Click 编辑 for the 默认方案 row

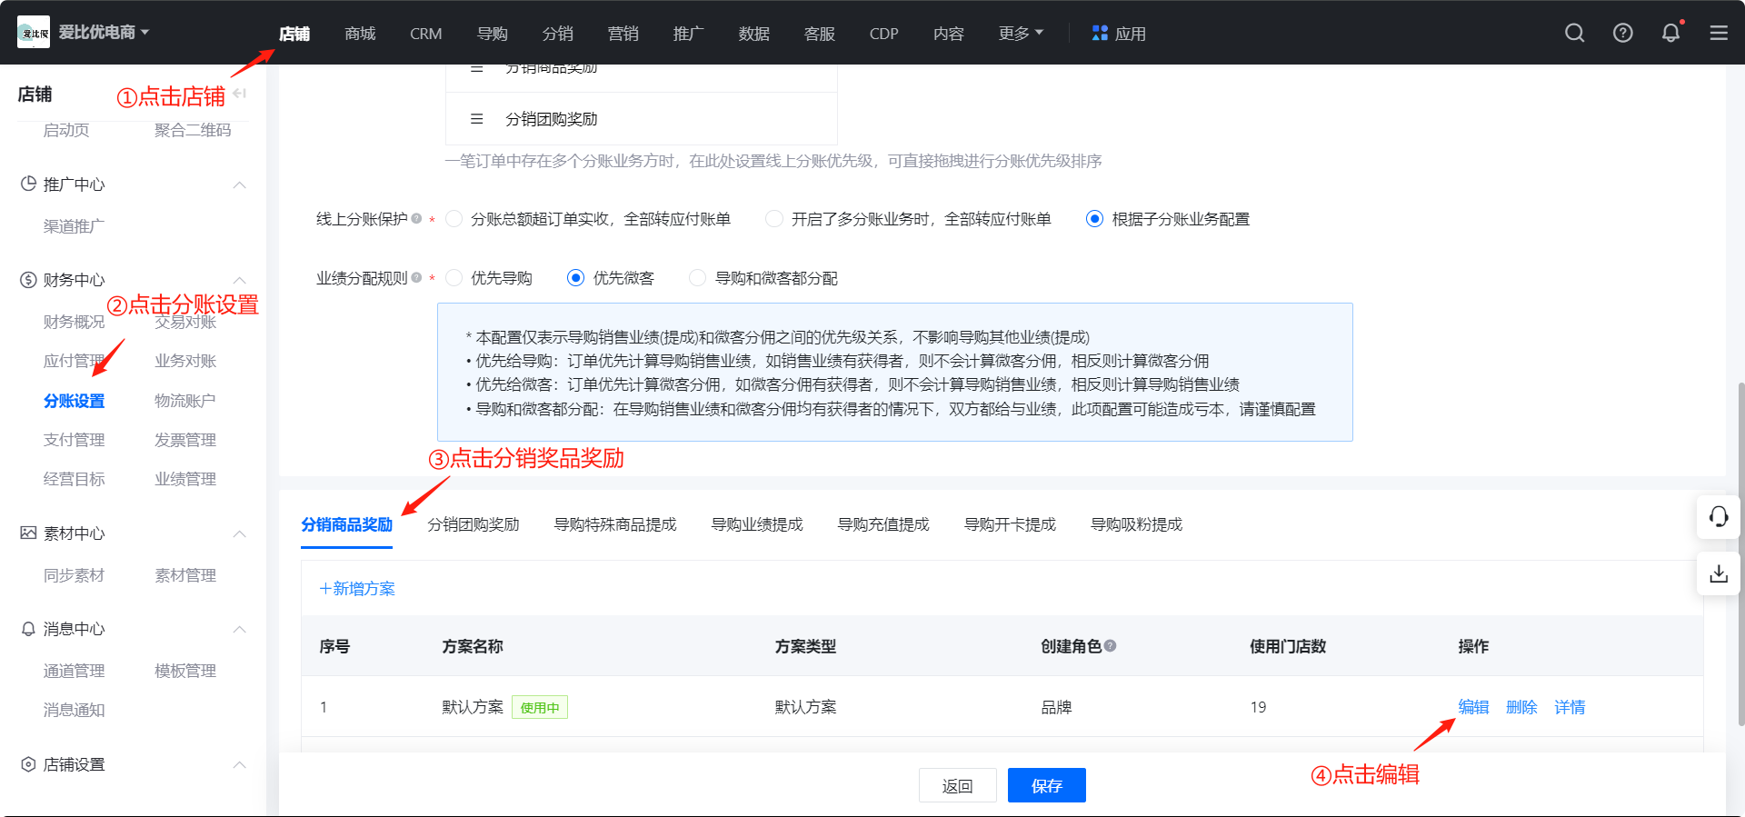[x=1473, y=707]
